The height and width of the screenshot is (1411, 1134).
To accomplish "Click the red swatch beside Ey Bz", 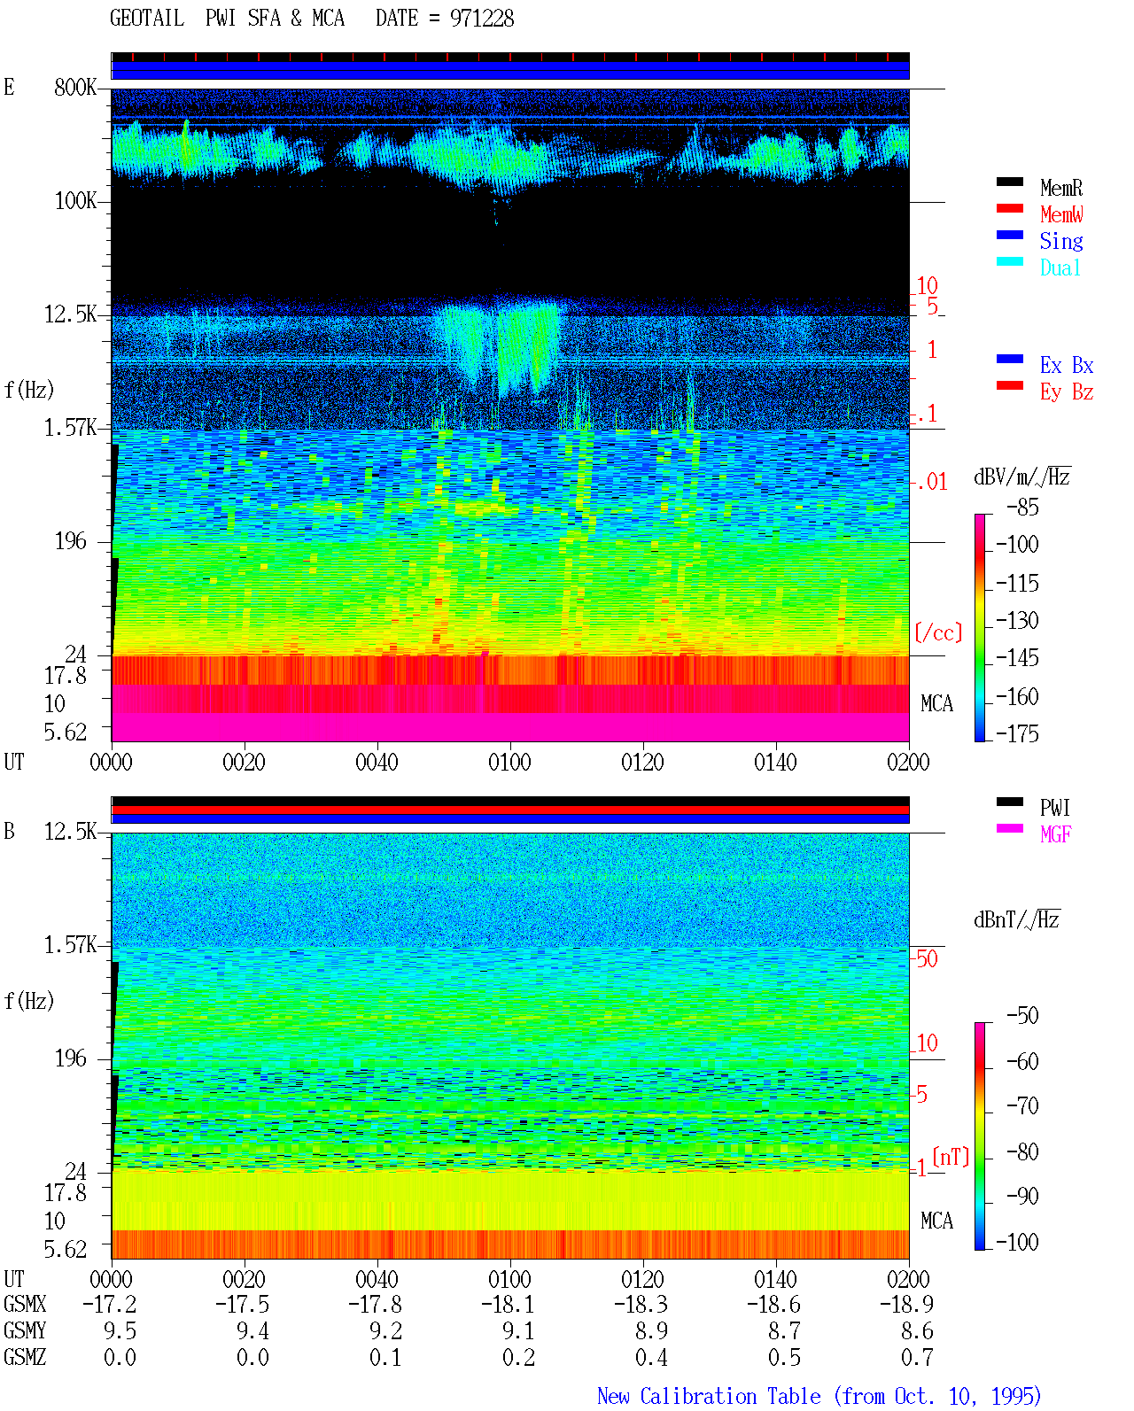I will pos(1009,385).
